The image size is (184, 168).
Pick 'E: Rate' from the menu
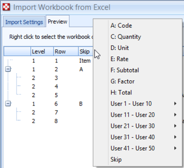point(138,59)
